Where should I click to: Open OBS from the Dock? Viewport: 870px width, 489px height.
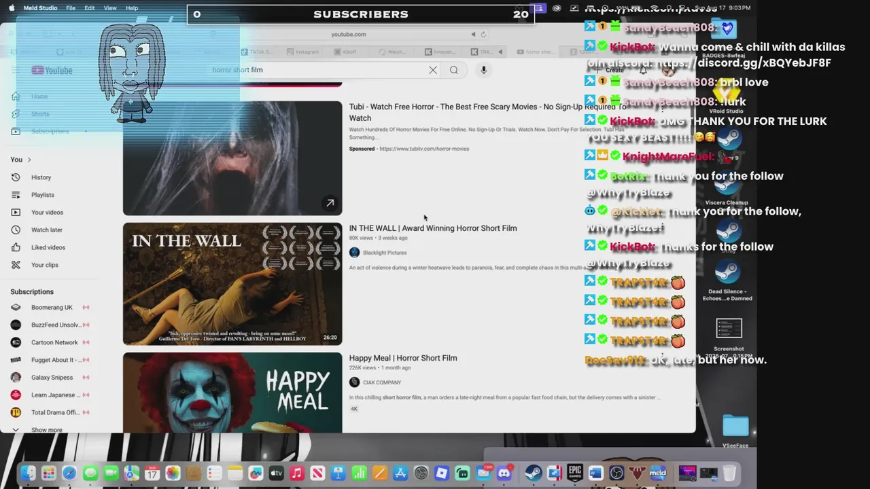tap(616, 473)
